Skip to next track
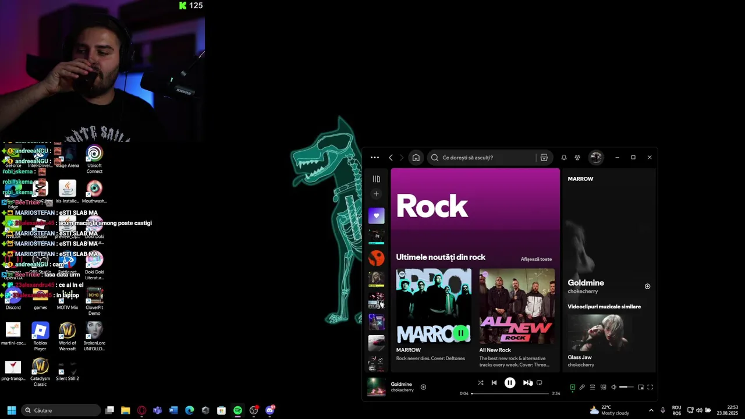 coord(526,383)
